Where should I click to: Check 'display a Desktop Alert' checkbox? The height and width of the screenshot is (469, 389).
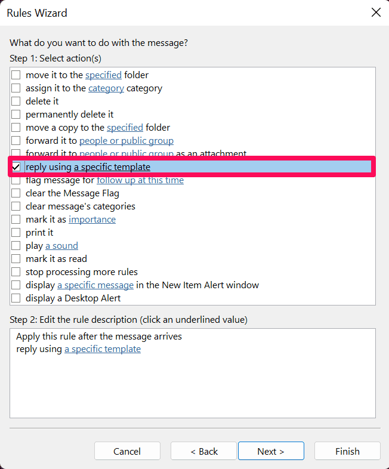click(16, 298)
